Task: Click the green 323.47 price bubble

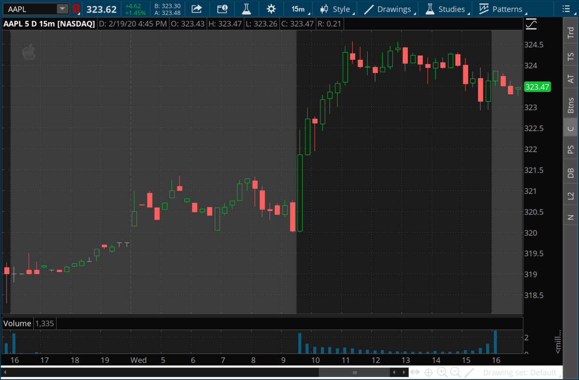Action: coord(538,87)
